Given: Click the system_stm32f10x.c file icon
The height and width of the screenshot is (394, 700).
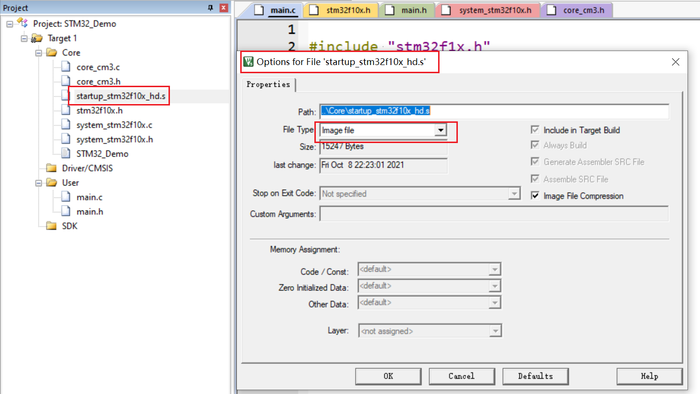Looking at the screenshot, I should tap(66, 125).
